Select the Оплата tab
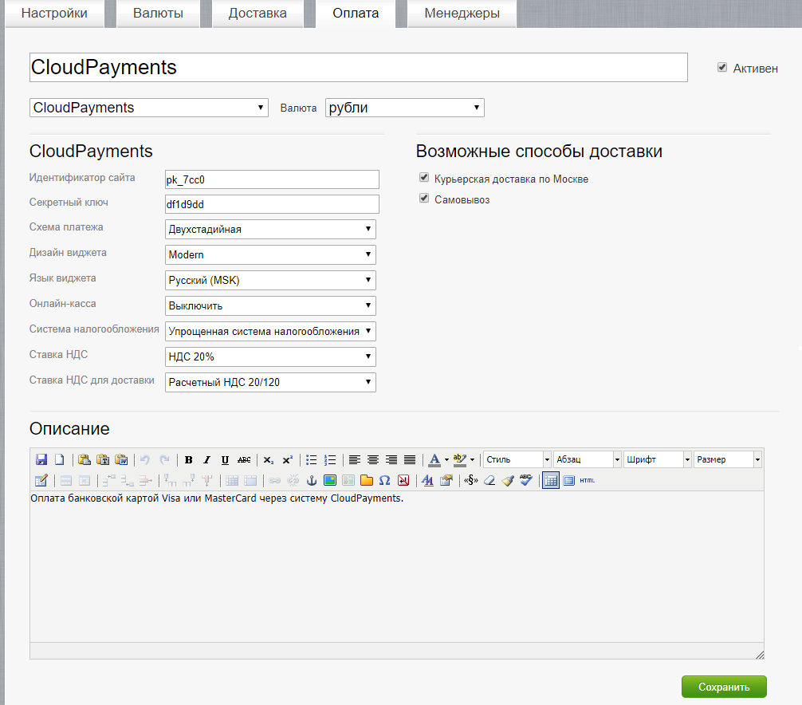This screenshot has height=705, width=802. pos(356,14)
